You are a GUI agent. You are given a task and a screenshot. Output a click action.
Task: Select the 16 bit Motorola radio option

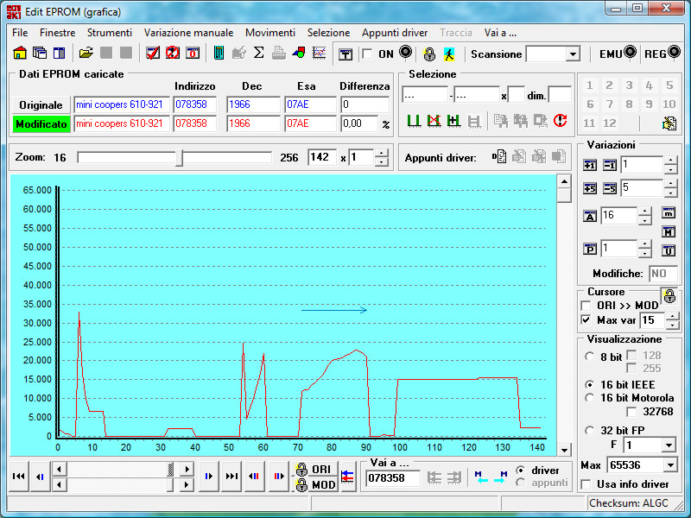point(590,398)
